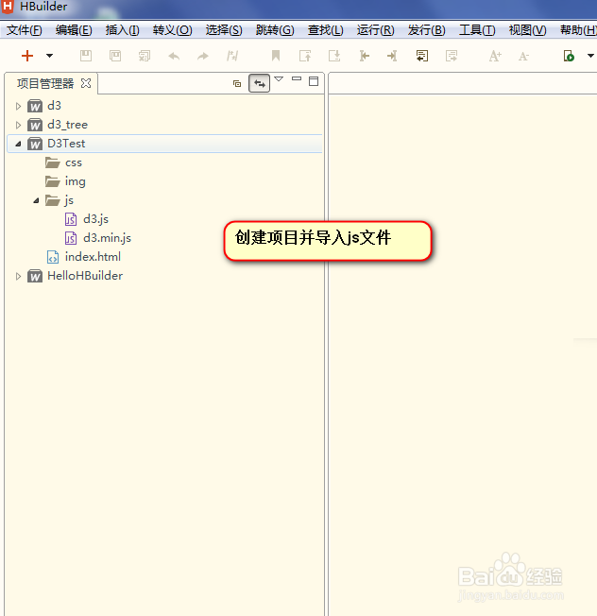This screenshot has height=616, width=597.
Task: Select the css folder
Action: point(74,163)
